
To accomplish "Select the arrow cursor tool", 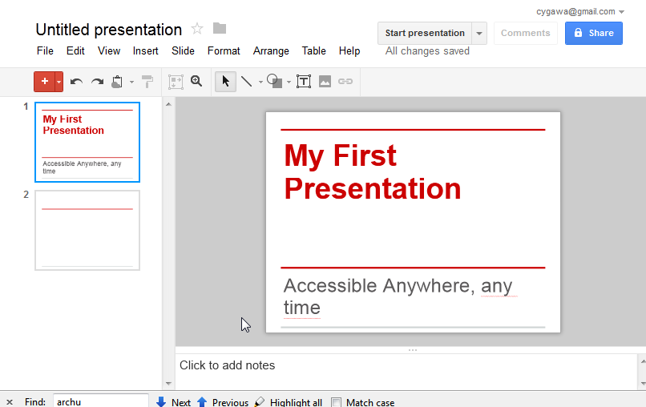I will pyautogui.click(x=225, y=81).
